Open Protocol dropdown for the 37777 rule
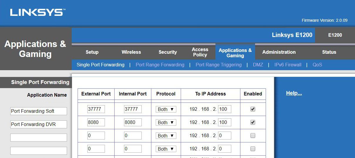355x158 pixels. point(166,109)
